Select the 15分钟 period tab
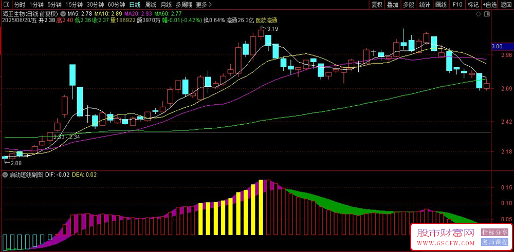Image resolution: width=514 pixels, height=252 pixels. 74,5
